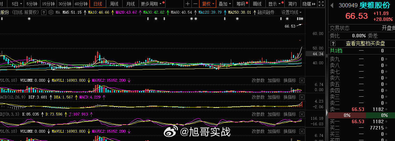The height and width of the screenshot is (141, 395).
Task: Toggle fullscreen chart icon
Action: [x=321, y=4]
